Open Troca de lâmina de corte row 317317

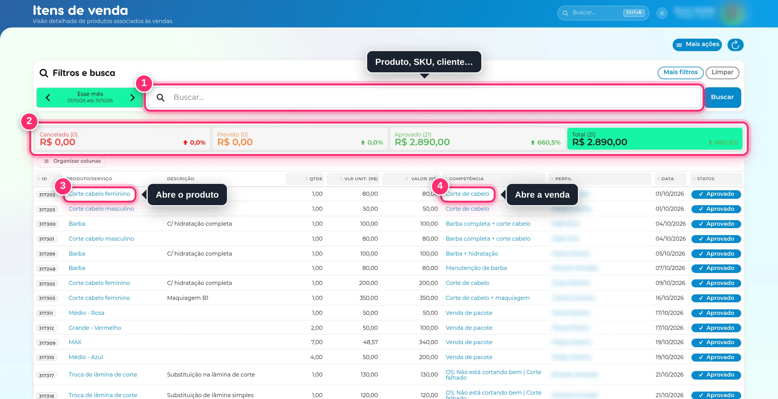pos(103,375)
